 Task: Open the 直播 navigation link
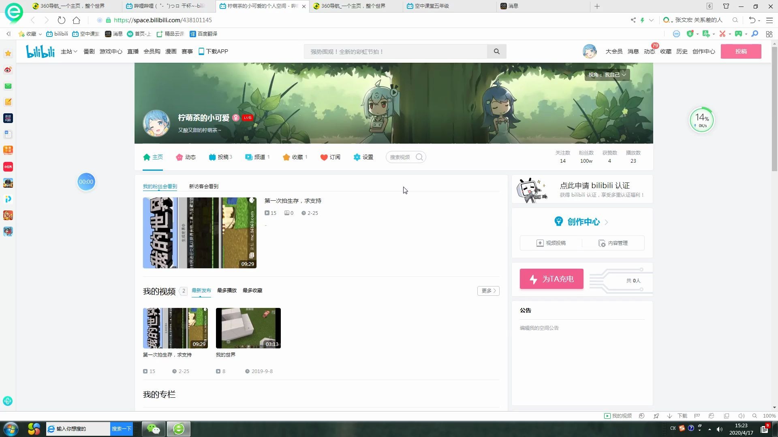point(133,51)
